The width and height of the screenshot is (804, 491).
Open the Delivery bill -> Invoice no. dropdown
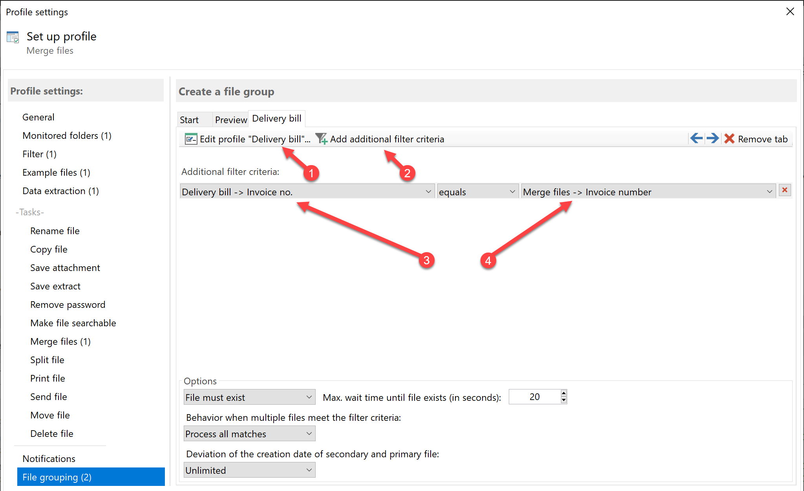pyautogui.click(x=428, y=191)
